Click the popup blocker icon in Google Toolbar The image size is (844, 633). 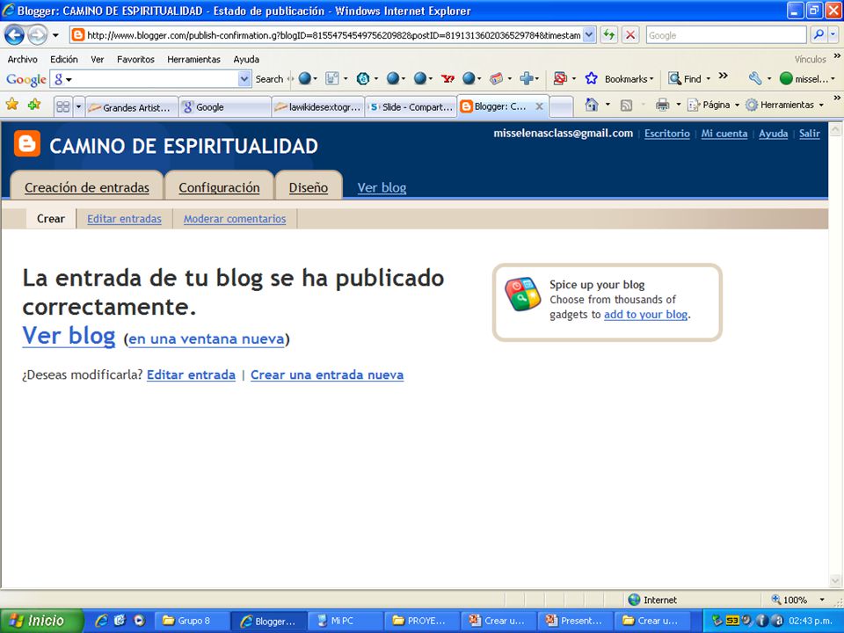560,78
